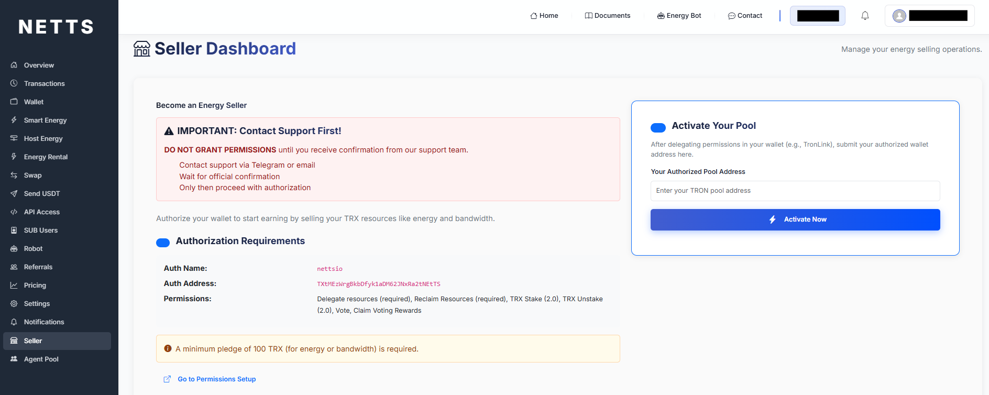Click the Seller Dashboard storefront icon

pos(141,49)
